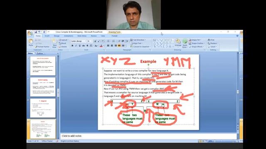
Task: Open the Quick Styles gallery
Action: [x=185, y=43]
